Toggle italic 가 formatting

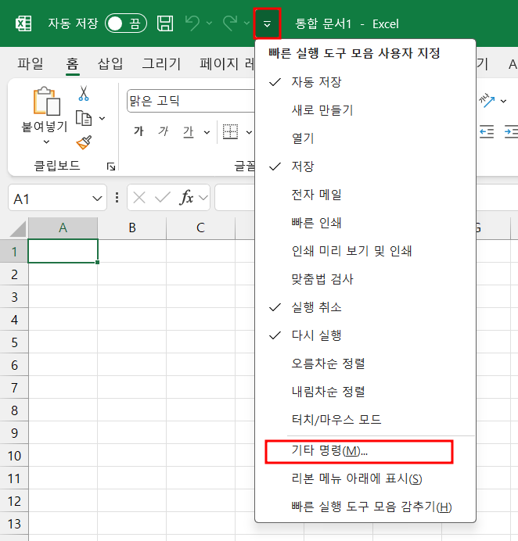pos(164,131)
